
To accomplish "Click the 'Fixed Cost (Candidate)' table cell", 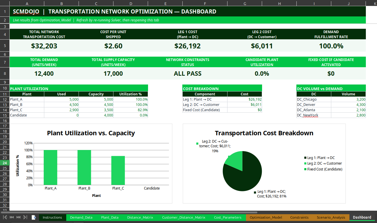I will click(x=205, y=110).
